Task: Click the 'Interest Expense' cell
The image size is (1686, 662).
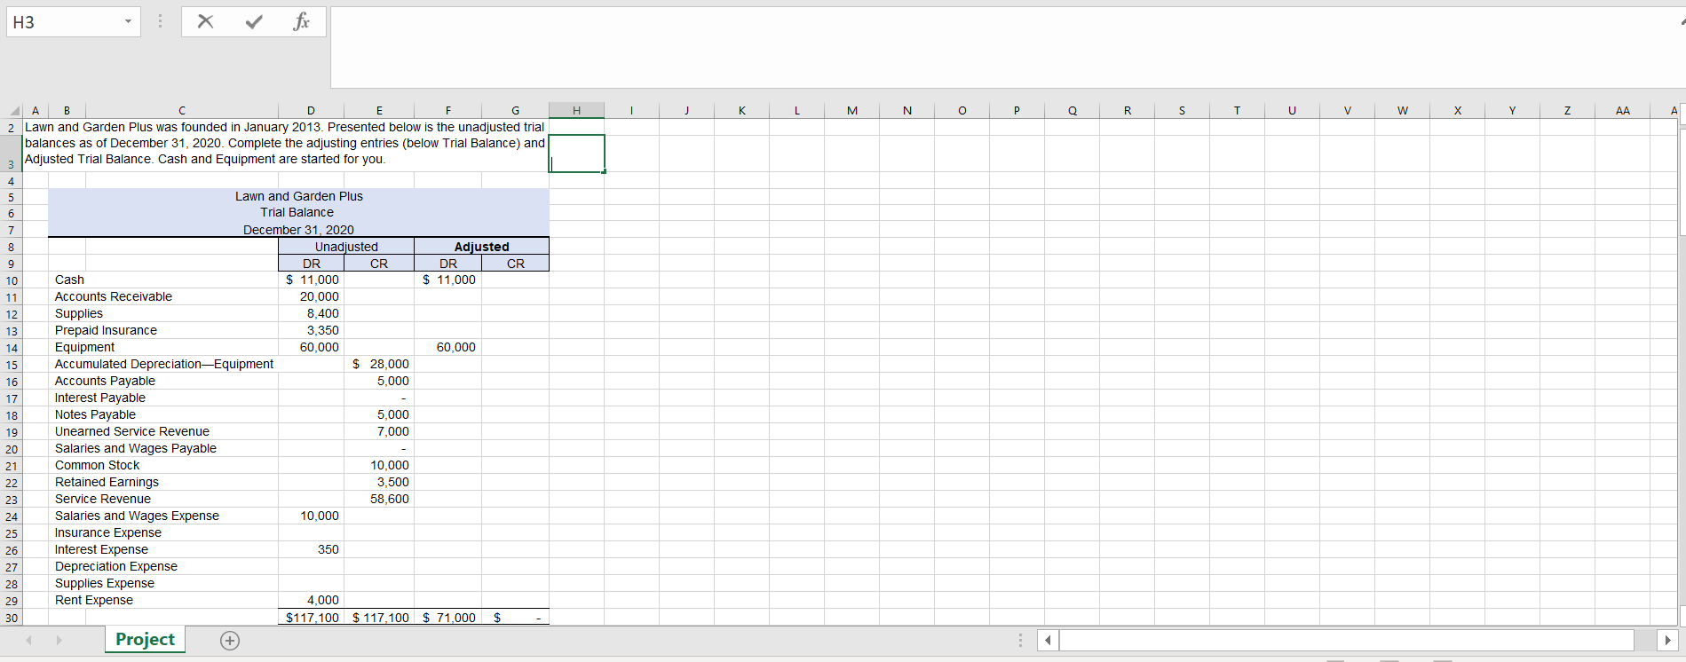Action: (101, 549)
